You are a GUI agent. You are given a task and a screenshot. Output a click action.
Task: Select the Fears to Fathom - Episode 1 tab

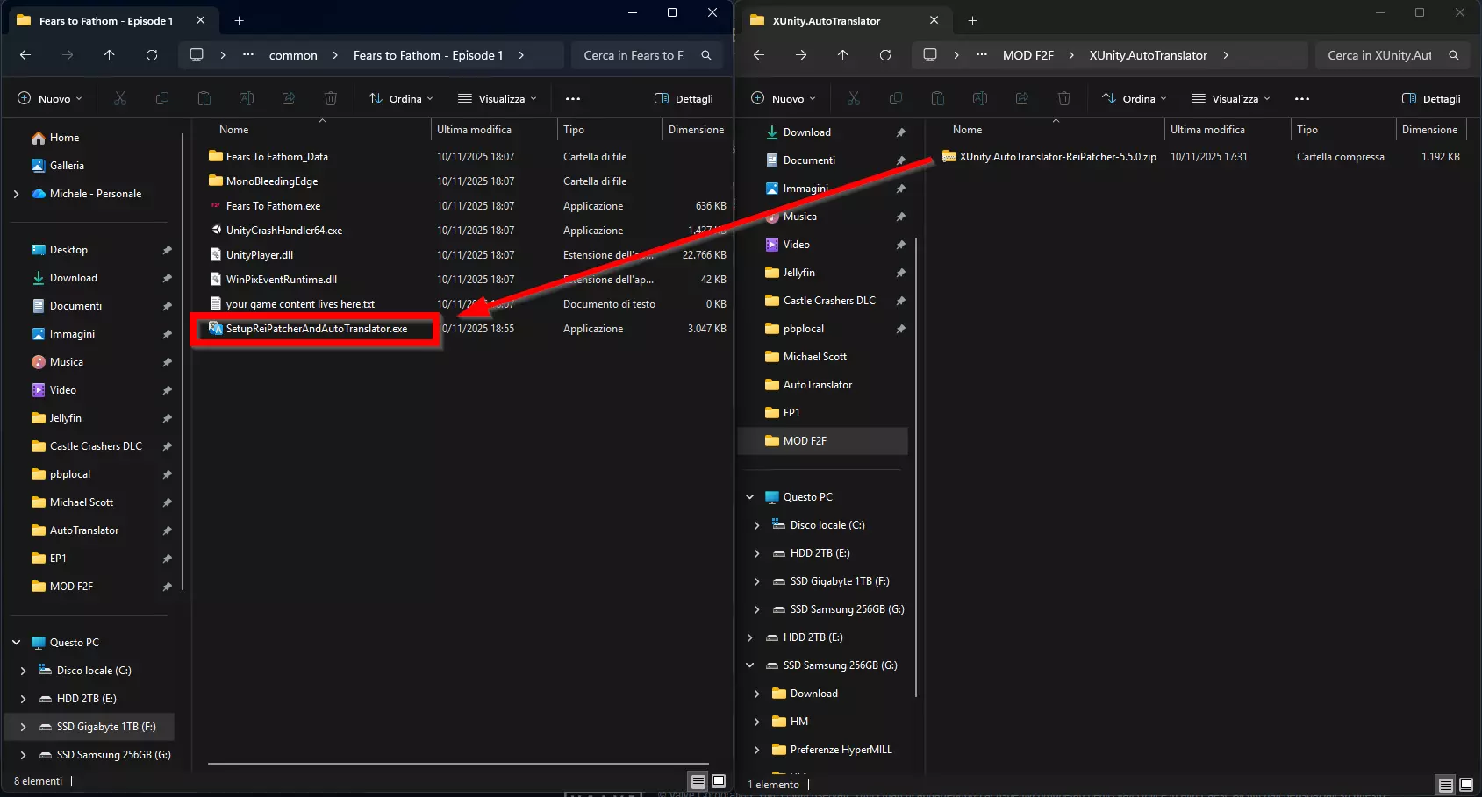tap(105, 20)
